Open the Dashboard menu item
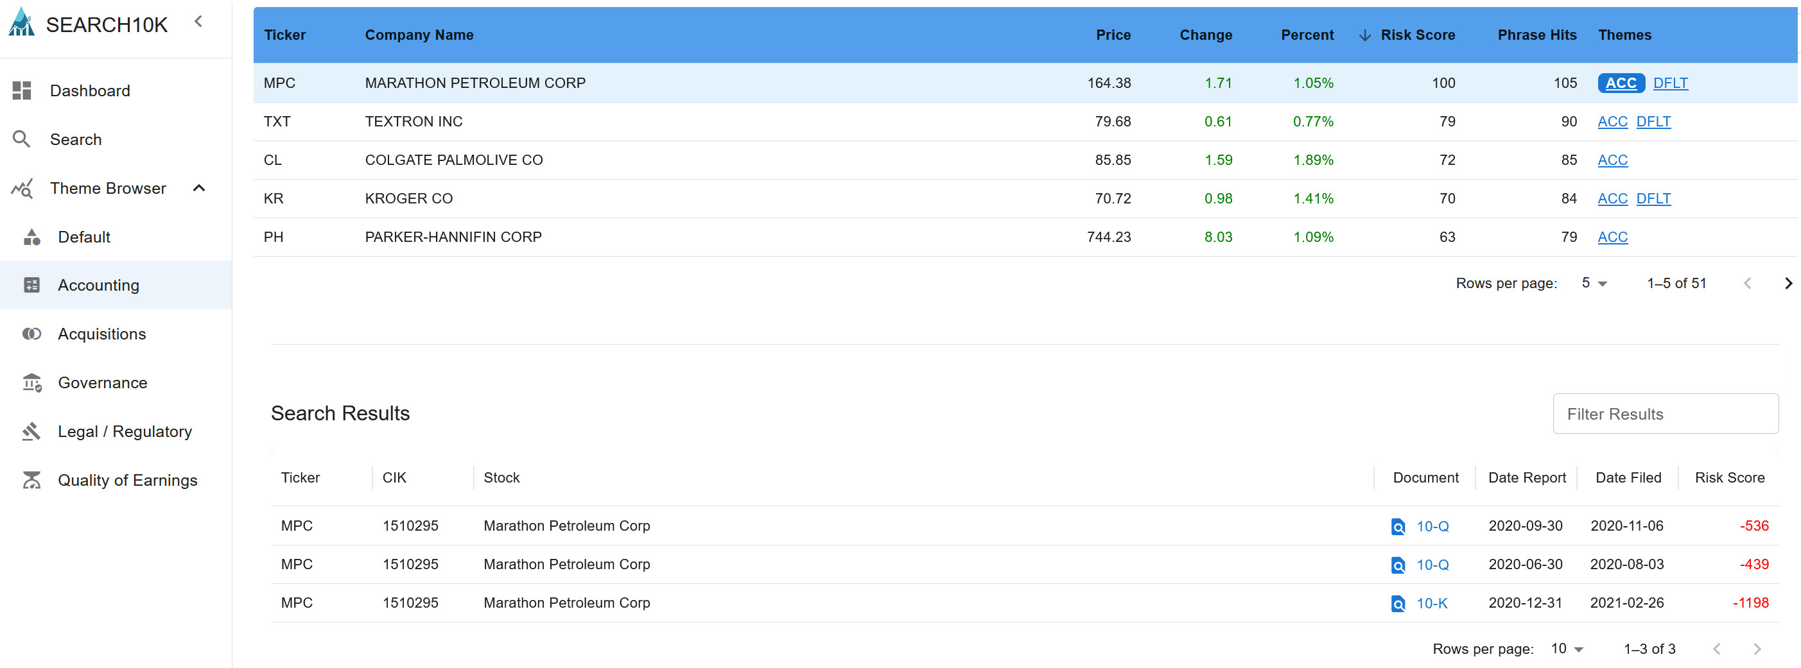1801x668 pixels. coord(116,91)
